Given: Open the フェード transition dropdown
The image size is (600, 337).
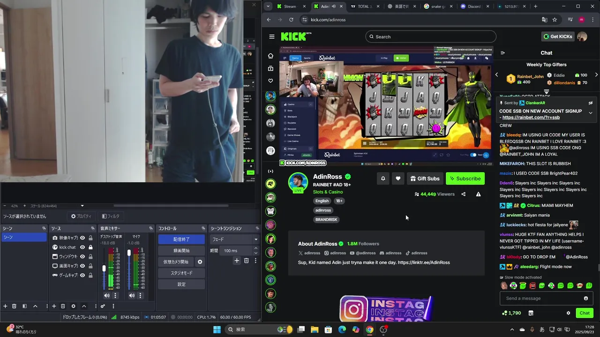Looking at the screenshot, I should [234, 239].
